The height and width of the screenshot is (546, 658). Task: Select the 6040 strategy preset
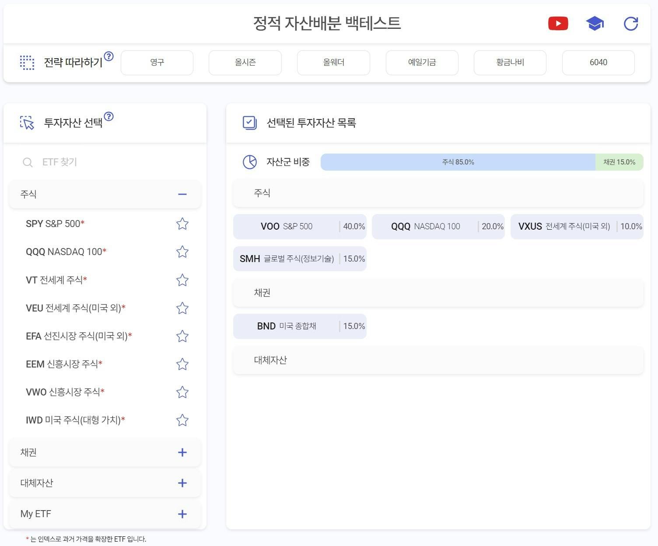coord(598,63)
